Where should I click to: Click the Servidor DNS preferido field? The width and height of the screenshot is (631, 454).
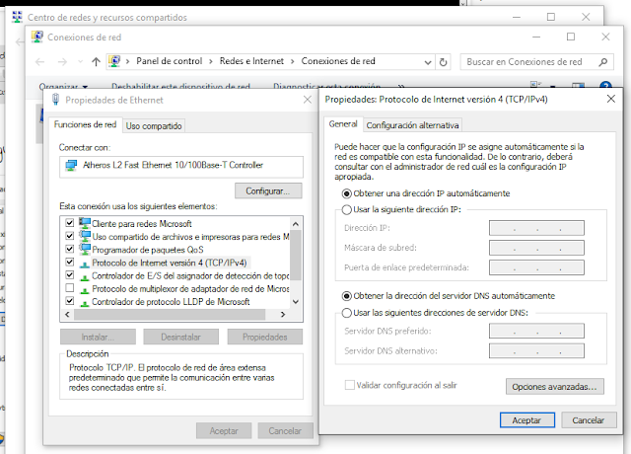pos(536,332)
